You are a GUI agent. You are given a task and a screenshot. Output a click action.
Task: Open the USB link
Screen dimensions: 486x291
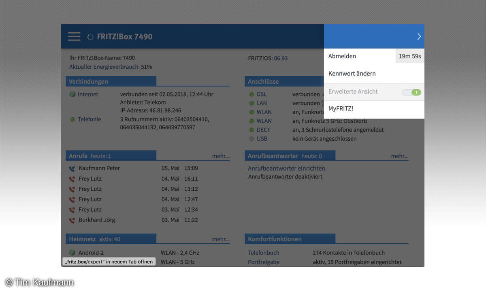click(262, 139)
